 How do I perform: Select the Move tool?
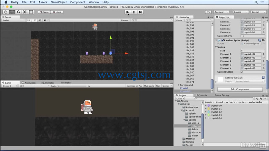[x=12, y=12]
